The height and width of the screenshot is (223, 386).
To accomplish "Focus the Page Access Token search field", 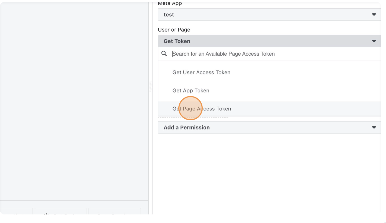I will tap(276, 54).
